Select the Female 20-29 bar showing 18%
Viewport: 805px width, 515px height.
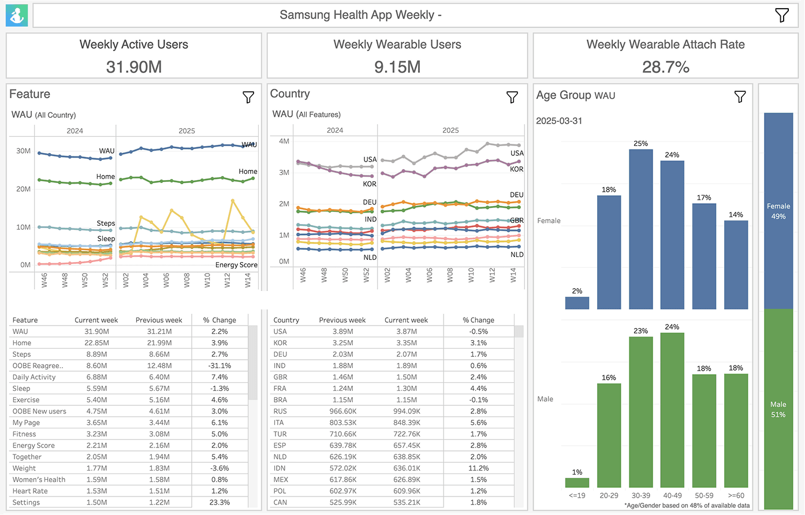[x=609, y=252]
